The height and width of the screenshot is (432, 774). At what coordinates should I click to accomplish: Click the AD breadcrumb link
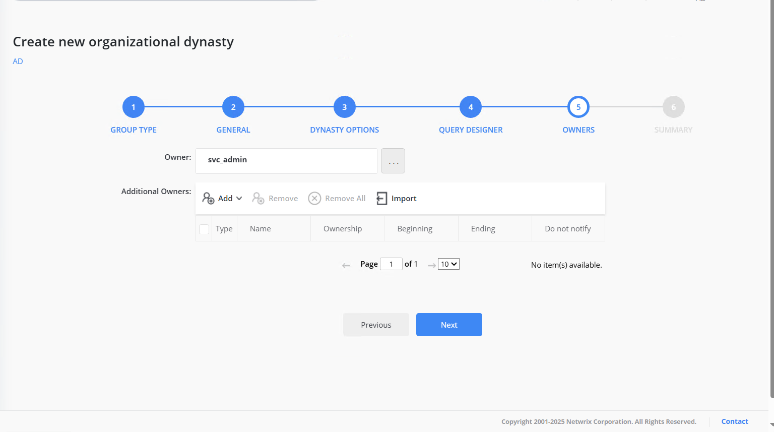tap(18, 61)
